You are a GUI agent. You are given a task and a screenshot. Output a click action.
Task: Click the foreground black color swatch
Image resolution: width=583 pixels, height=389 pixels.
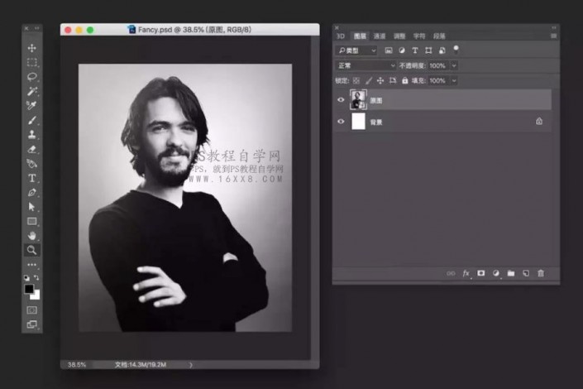pyautogui.click(x=29, y=289)
